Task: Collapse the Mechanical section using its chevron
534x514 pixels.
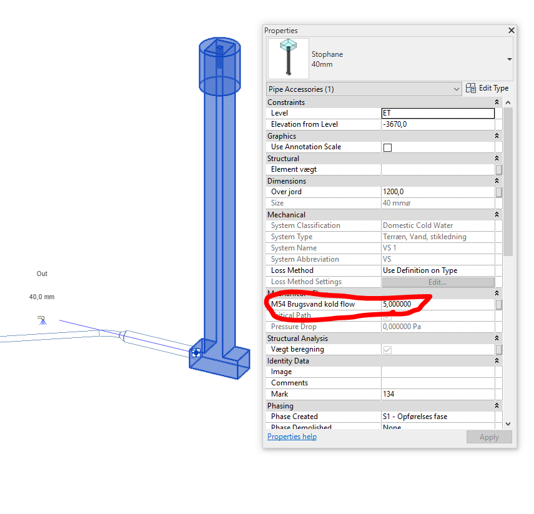Action: (x=497, y=214)
